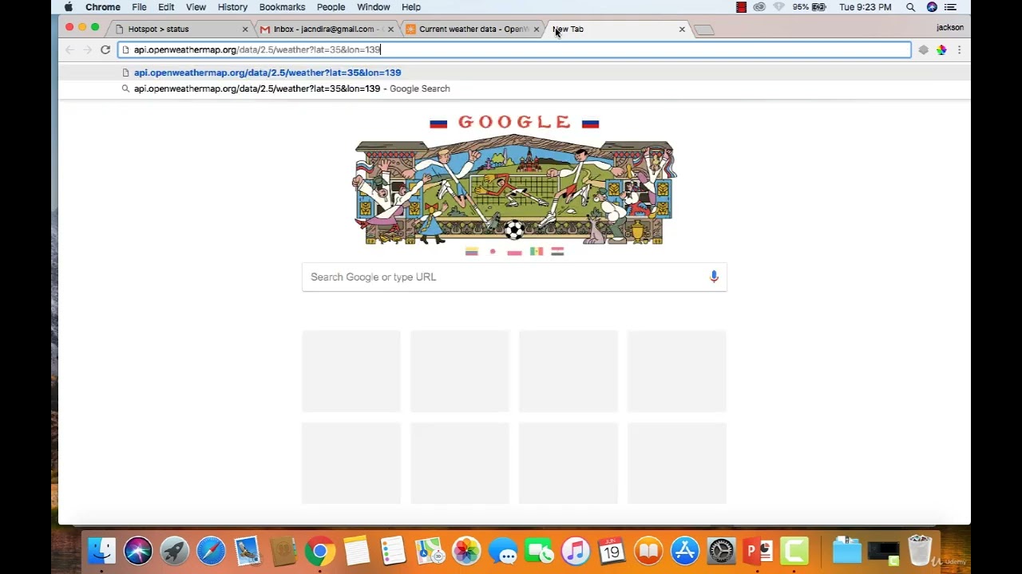Screen dimensions: 1022x574
Task: Open the folder stack in the dock
Action: (x=846, y=551)
